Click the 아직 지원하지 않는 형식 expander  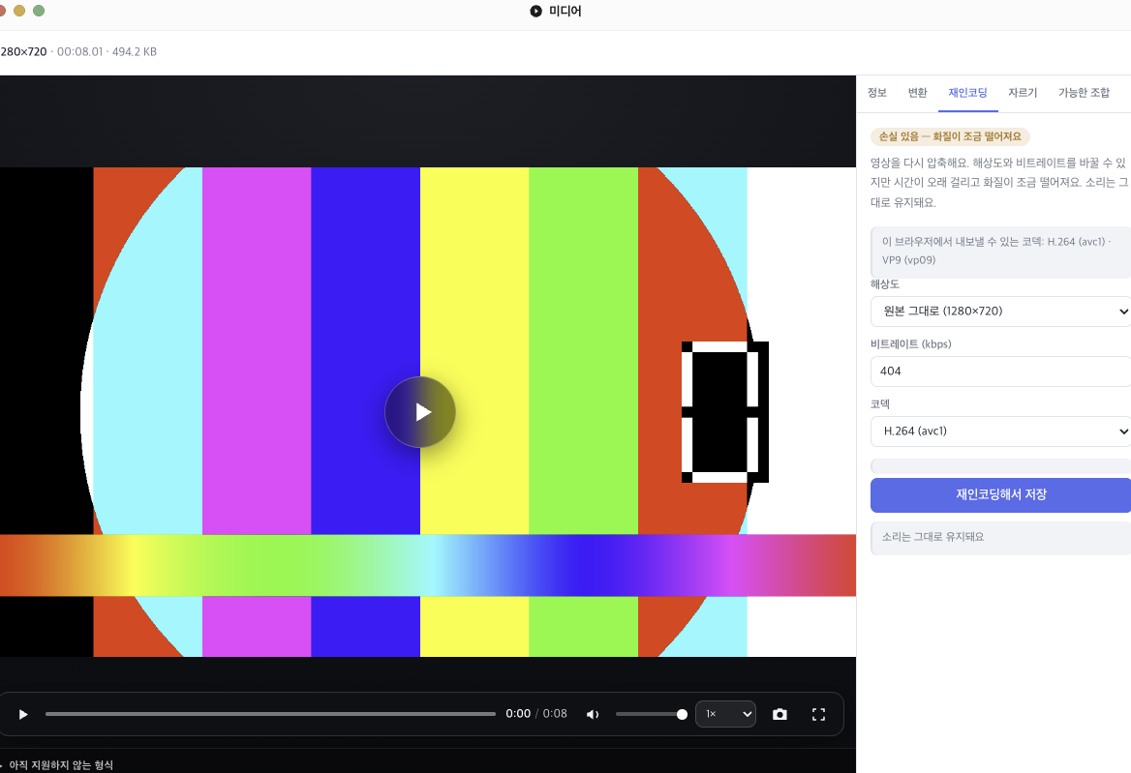pos(58,765)
